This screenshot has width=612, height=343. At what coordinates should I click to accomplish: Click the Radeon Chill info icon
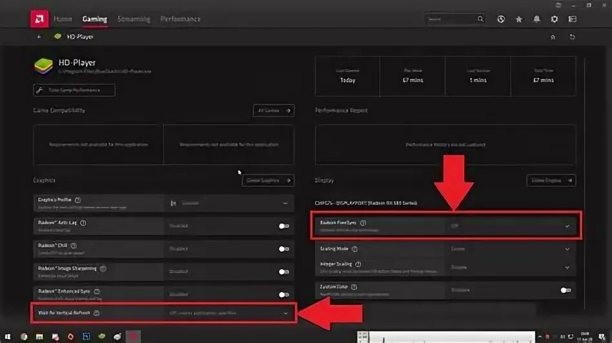coord(74,246)
